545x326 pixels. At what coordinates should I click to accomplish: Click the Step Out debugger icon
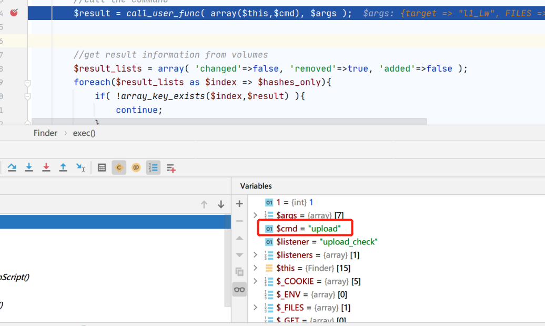coord(63,167)
